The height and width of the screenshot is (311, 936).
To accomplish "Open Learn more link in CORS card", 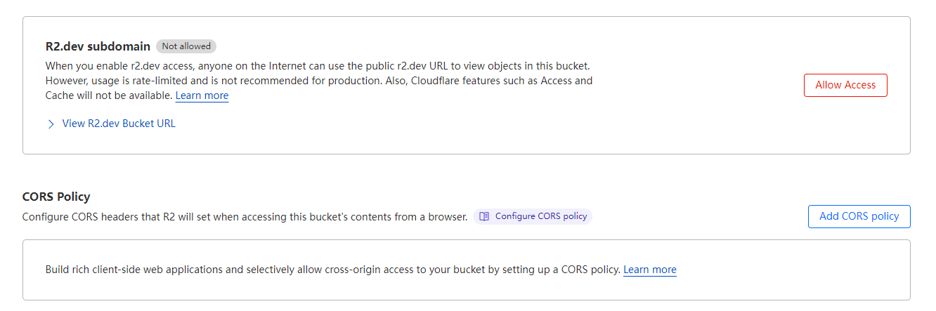I will [x=649, y=270].
